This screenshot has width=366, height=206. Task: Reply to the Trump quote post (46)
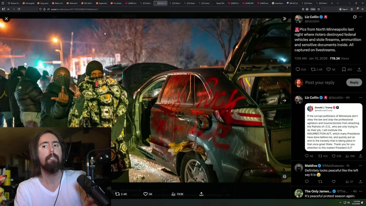click(x=309, y=156)
